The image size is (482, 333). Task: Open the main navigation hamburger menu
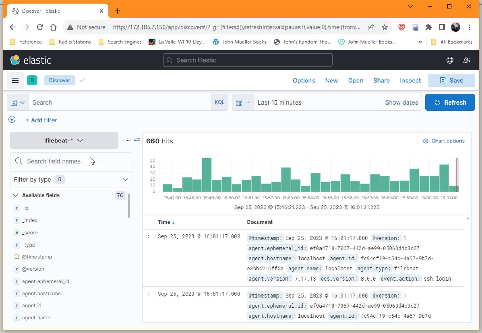tap(15, 80)
